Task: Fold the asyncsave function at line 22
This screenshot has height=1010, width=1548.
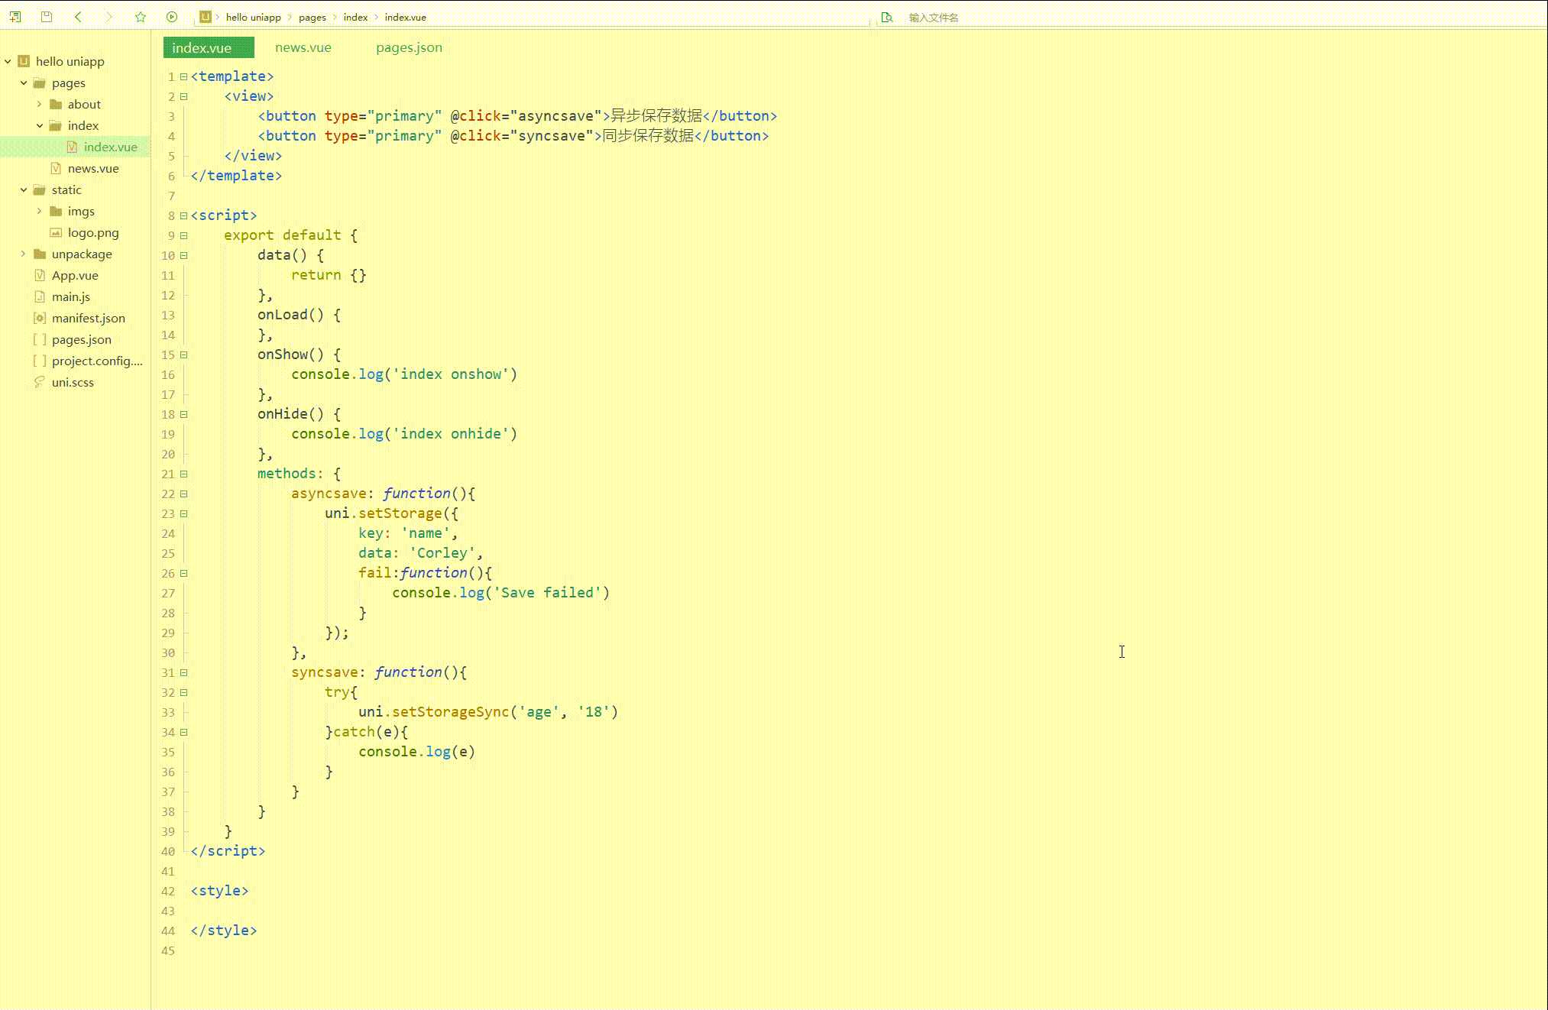Action: pos(183,494)
